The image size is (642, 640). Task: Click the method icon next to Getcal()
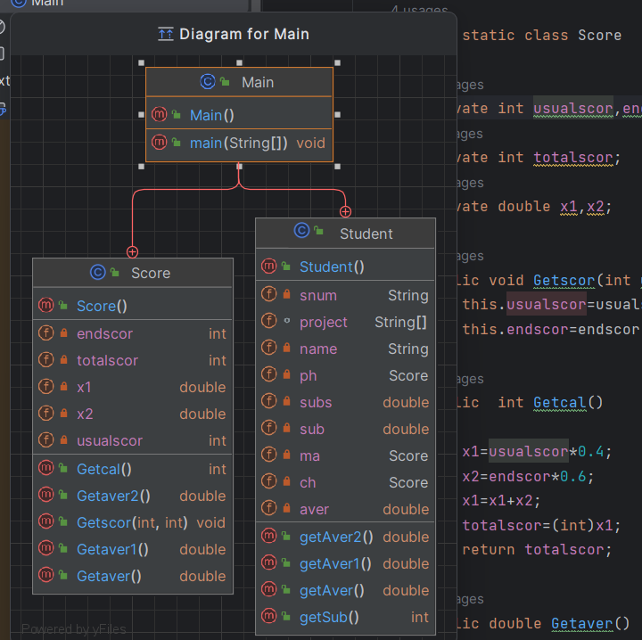pyautogui.click(x=46, y=469)
